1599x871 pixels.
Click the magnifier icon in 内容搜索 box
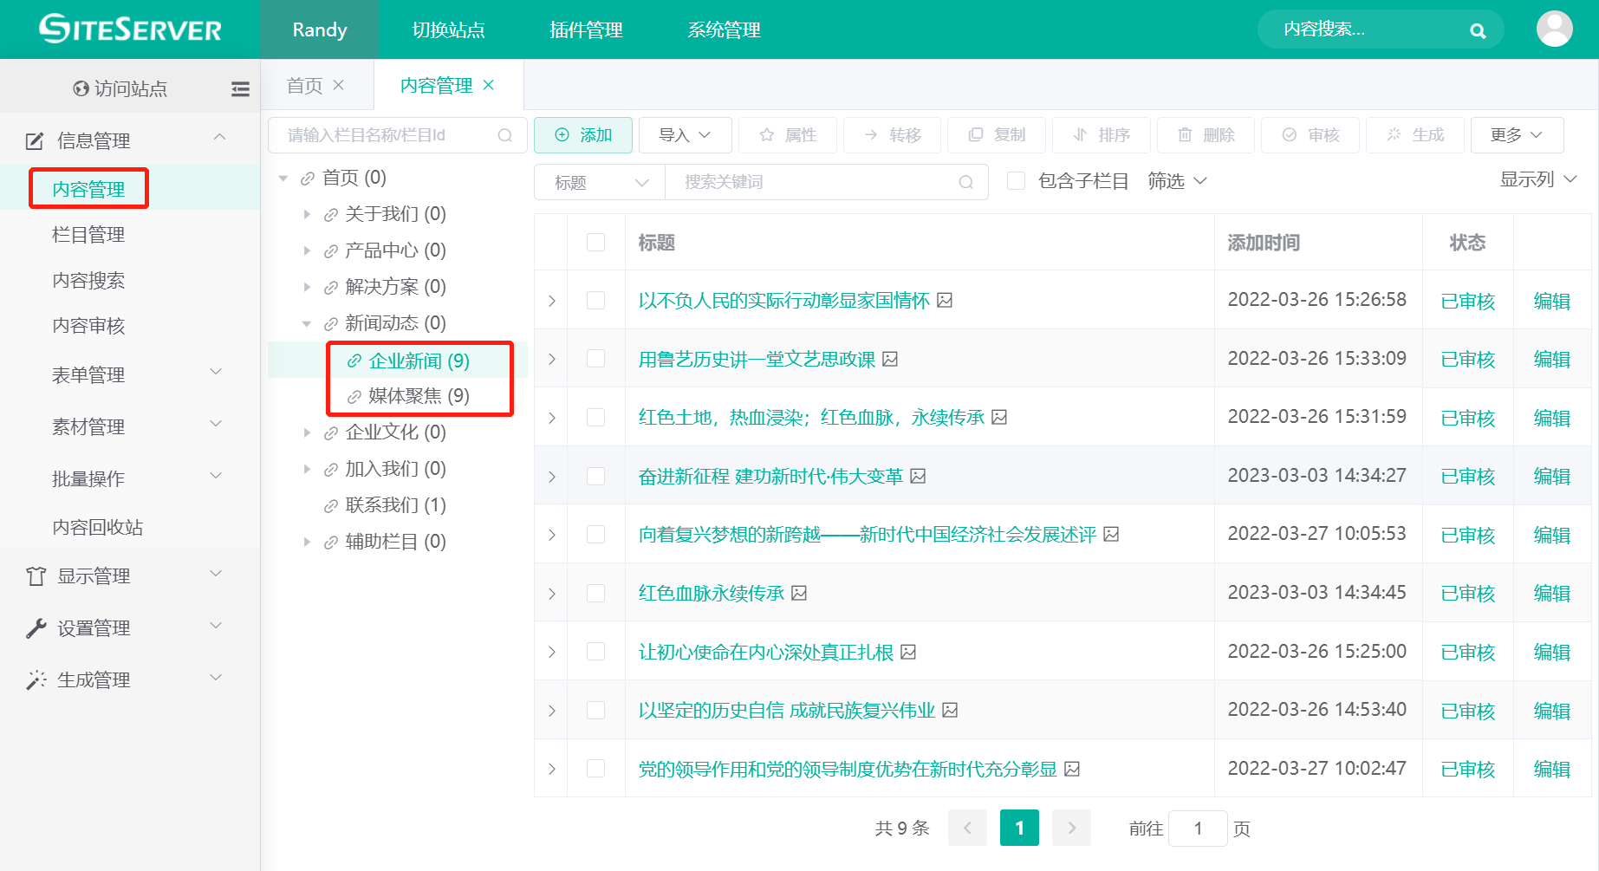(1477, 29)
